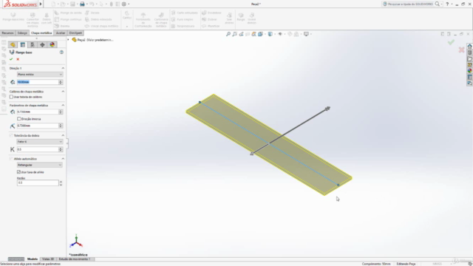The height and width of the screenshot is (266, 473).
Task: Click the depth field spinner arrows
Action: [61, 82]
